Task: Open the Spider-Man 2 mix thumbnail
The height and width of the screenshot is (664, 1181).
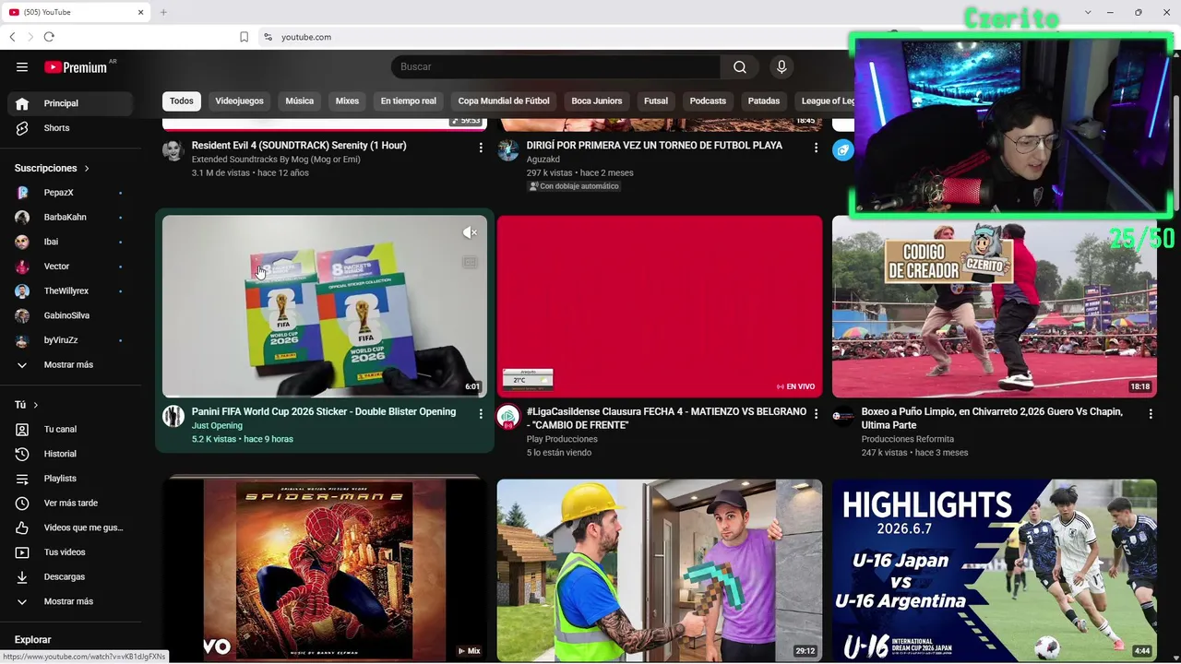Action: pos(325,569)
